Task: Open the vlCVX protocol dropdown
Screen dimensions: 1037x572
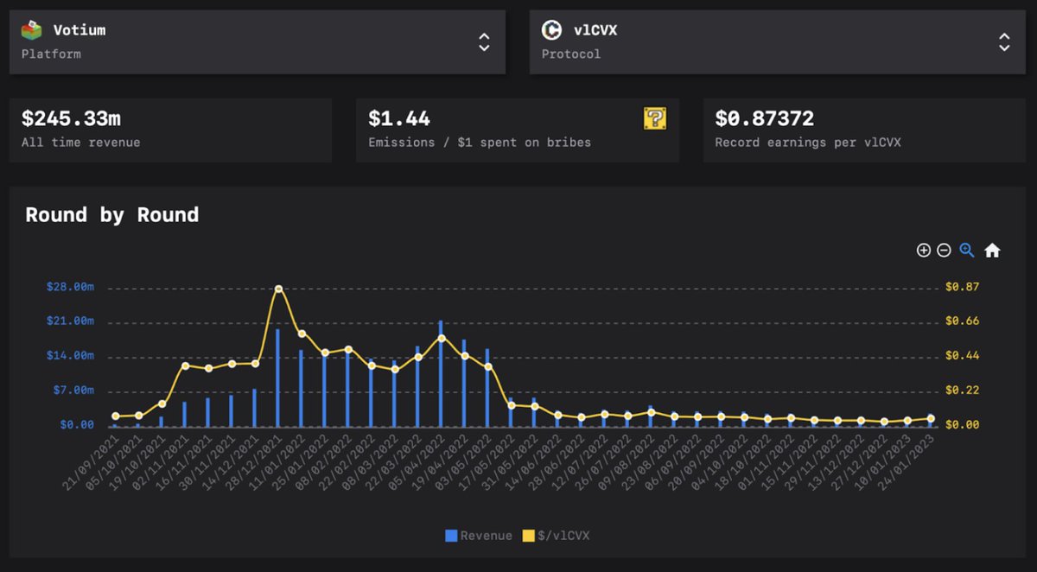Action: click(x=778, y=41)
